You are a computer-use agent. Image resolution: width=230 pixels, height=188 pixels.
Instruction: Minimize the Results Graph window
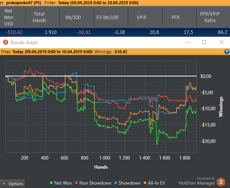[187, 42]
